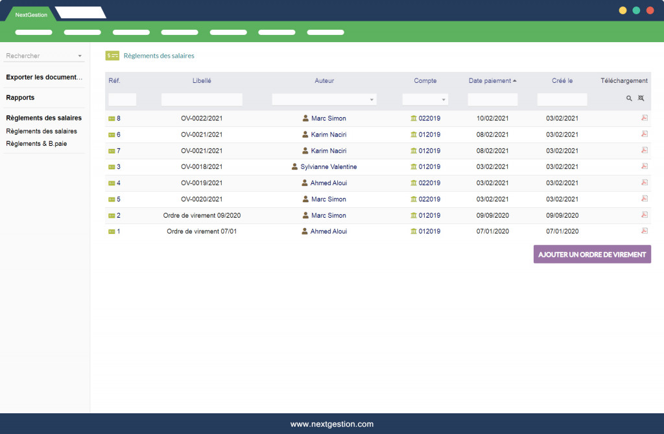
Task: Click bank icon next to account 022019 in first row
Action: [x=414, y=119]
